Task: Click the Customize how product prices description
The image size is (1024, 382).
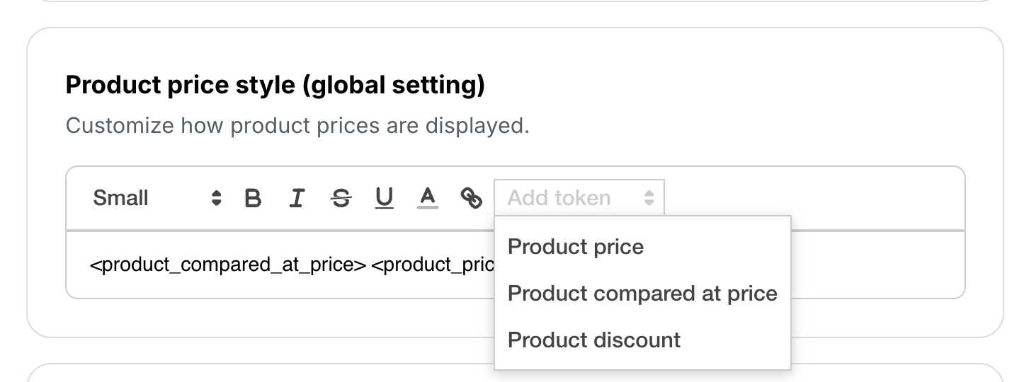Action: tap(297, 126)
